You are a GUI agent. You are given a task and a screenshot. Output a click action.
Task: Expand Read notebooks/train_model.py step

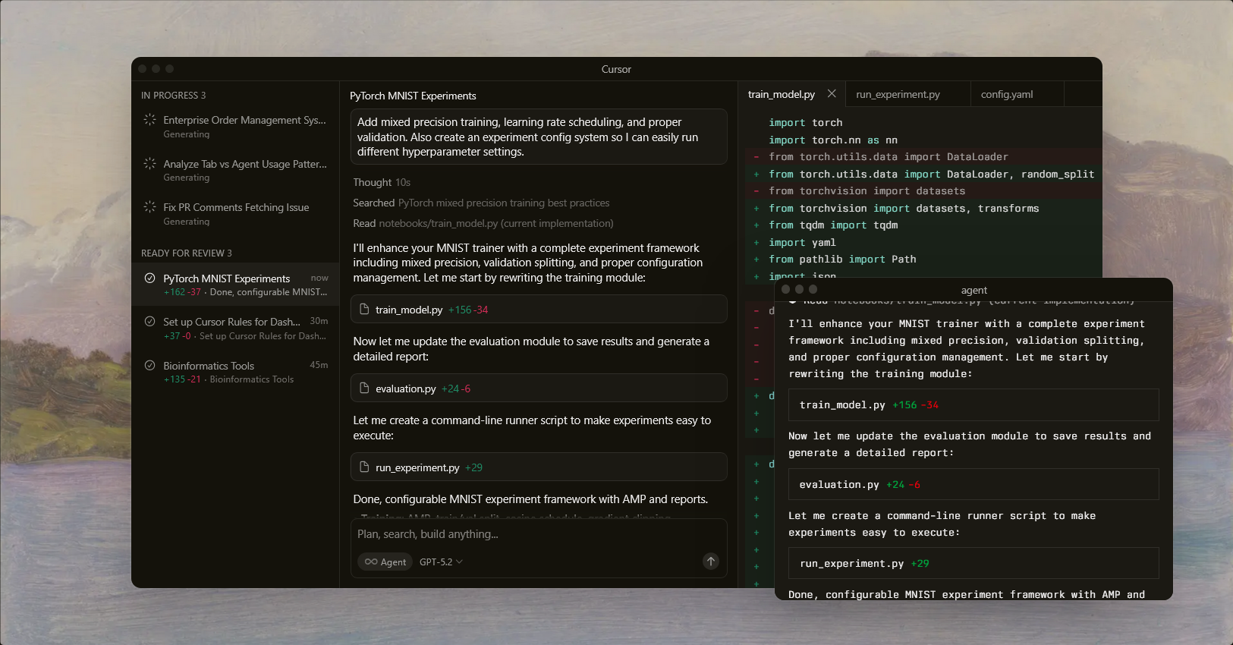tap(483, 223)
